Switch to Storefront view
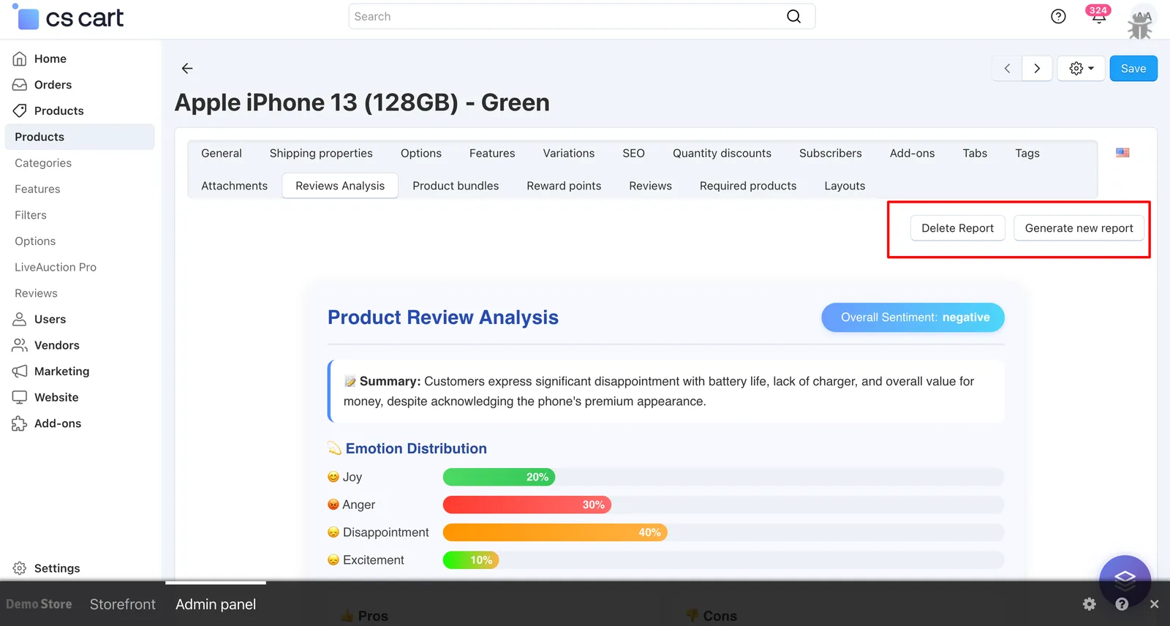 point(123,604)
